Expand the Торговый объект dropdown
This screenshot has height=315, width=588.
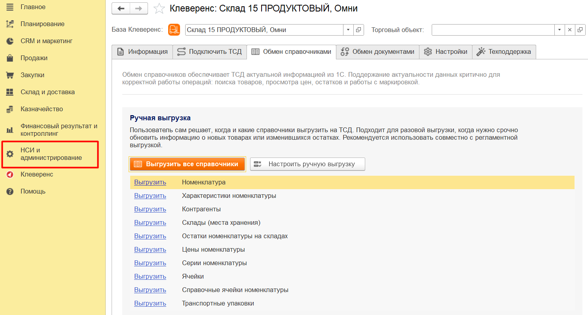pos(560,30)
